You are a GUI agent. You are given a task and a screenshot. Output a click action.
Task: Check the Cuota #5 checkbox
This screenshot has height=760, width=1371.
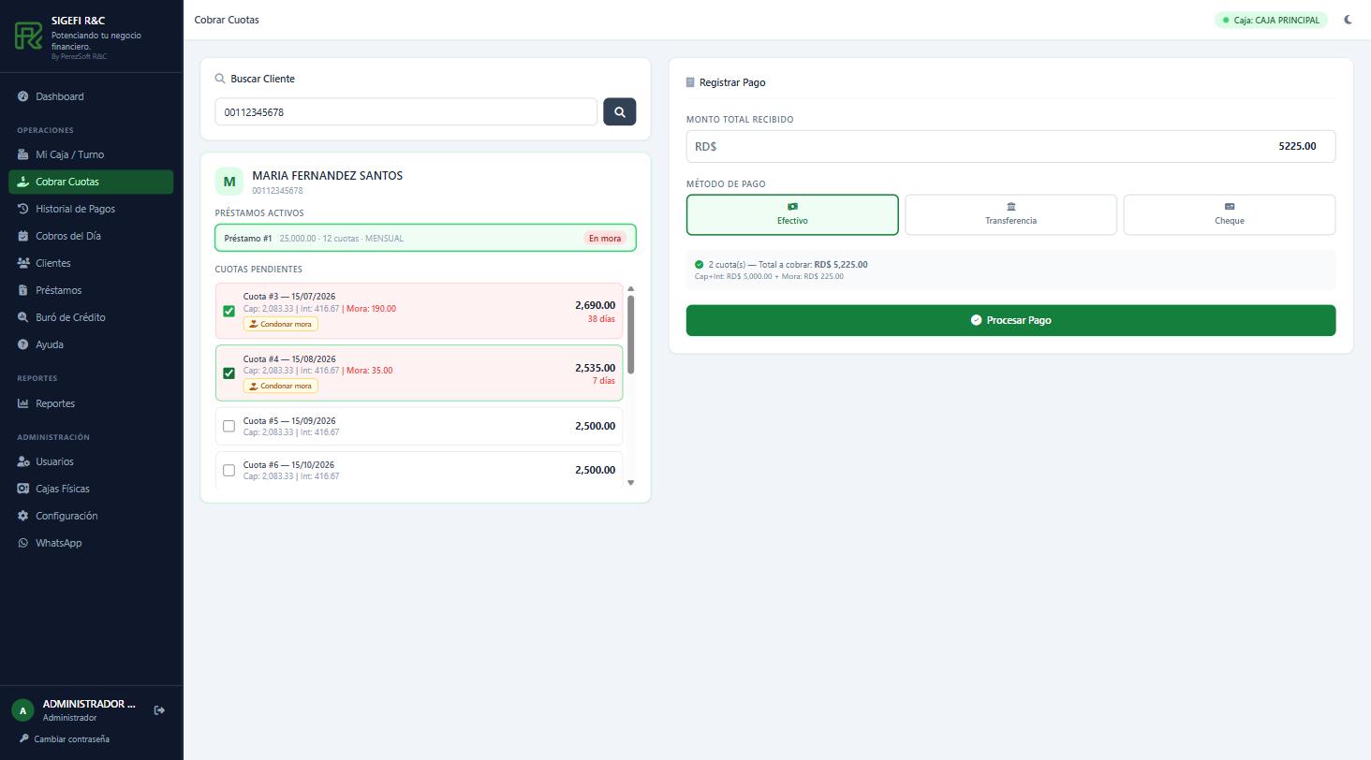228,426
